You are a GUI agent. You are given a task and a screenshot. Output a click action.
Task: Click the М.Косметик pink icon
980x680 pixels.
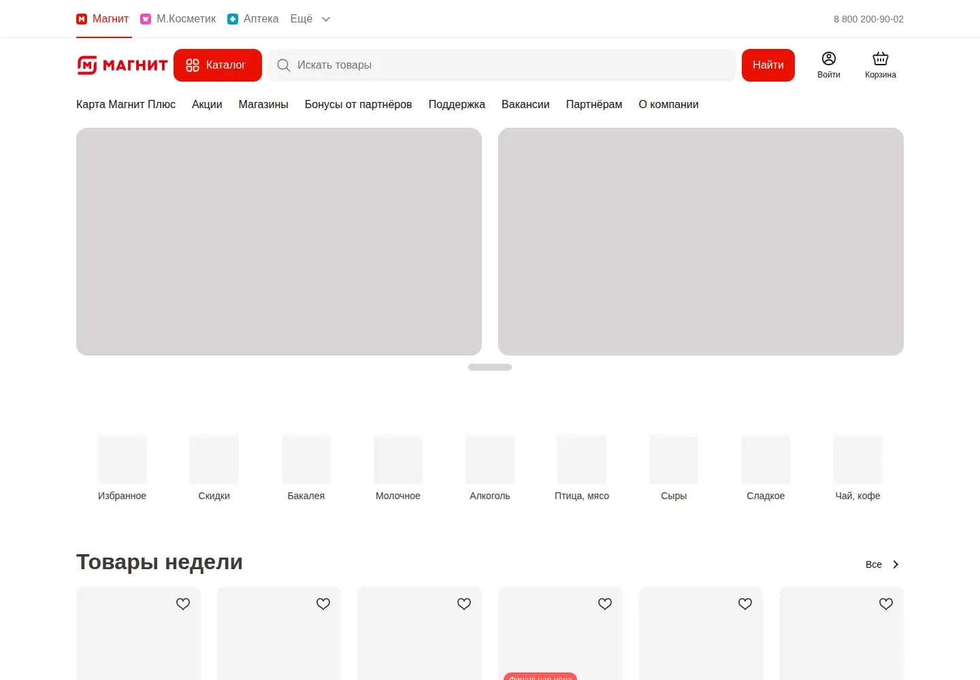[146, 19]
